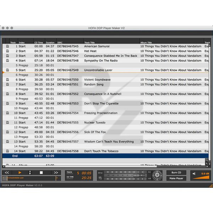
Task: Select the 6 Pregap row at 30:26
Action: (105, 75)
